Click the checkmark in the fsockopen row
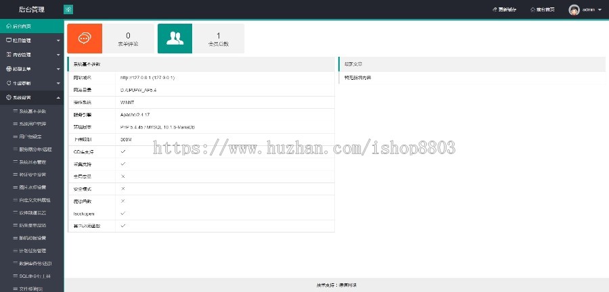The width and height of the screenshot is (609, 292). coord(122,214)
